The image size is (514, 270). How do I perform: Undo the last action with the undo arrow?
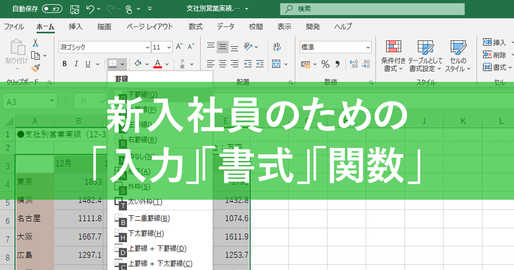(90, 8)
